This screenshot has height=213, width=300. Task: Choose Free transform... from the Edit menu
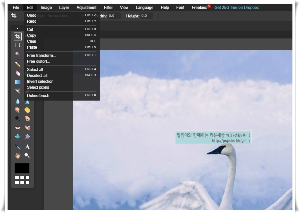coord(62,56)
